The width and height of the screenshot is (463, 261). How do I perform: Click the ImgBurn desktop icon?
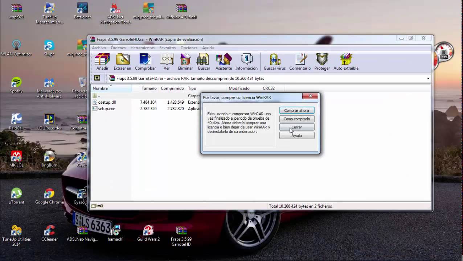click(x=49, y=159)
